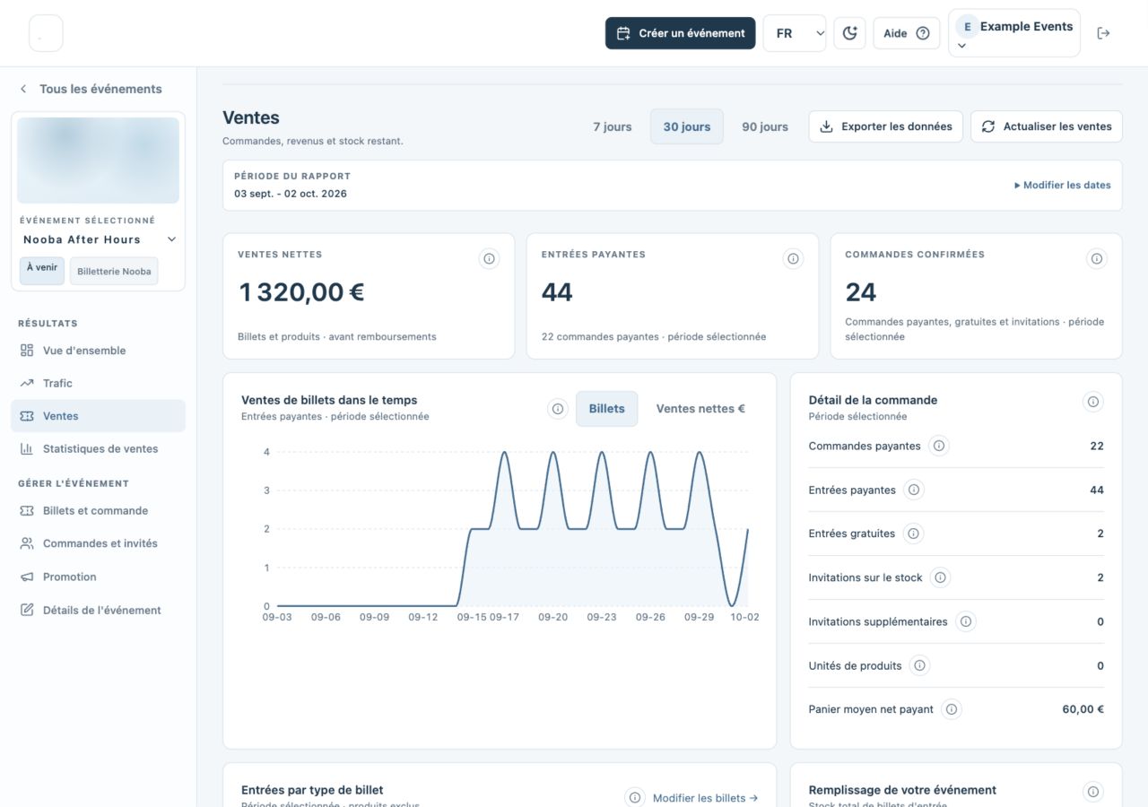Click info icon beside Invitations supplémentaires
Image resolution: width=1148 pixels, height=807 pixels.
pos(965,621)
